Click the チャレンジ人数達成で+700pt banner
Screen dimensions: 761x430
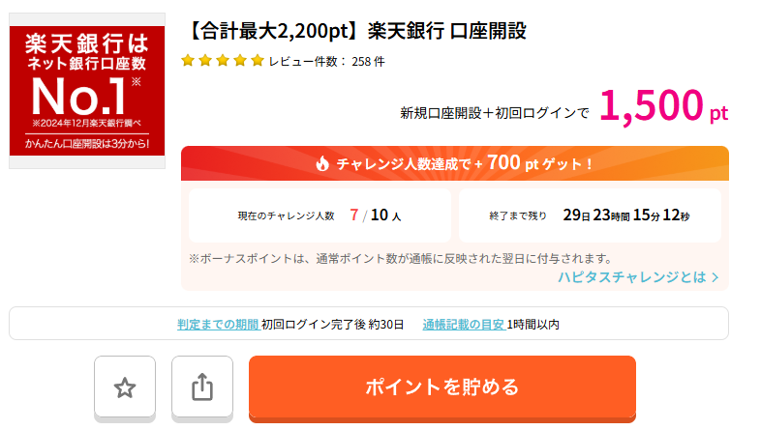pos(455,163)
